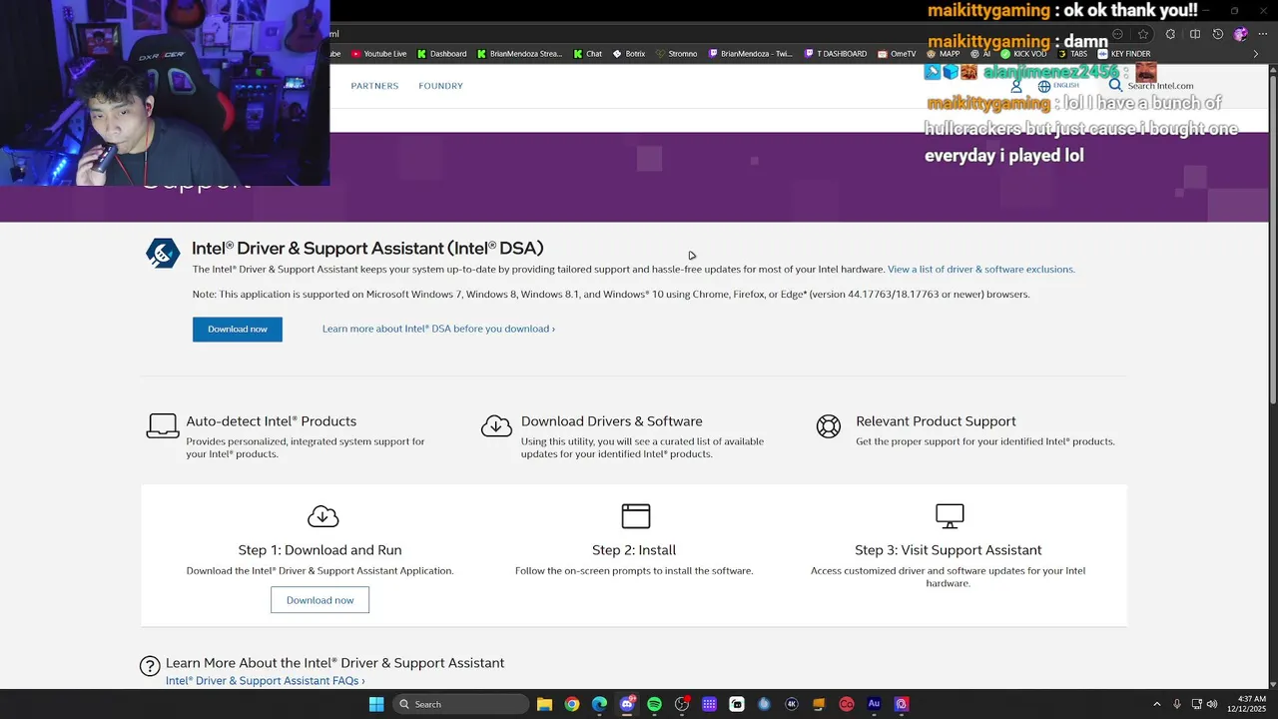Viewport: 1278px width, 719px height.
Task: Open the MAPP bookmark
Action: 944,54
